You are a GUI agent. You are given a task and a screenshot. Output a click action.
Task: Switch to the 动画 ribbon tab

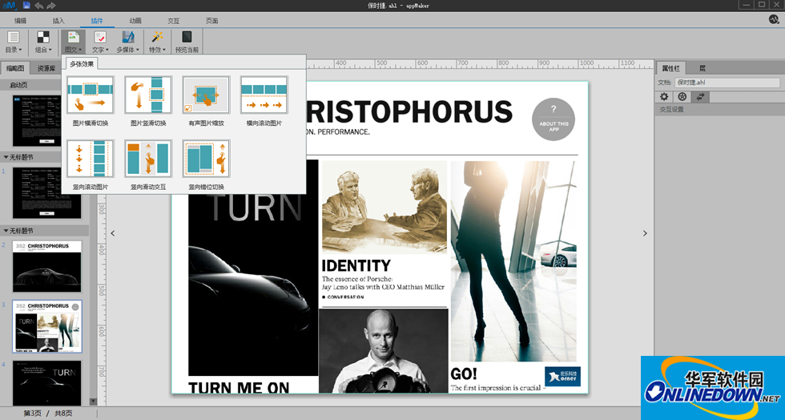pyautogui.click(x=135, y=20)
